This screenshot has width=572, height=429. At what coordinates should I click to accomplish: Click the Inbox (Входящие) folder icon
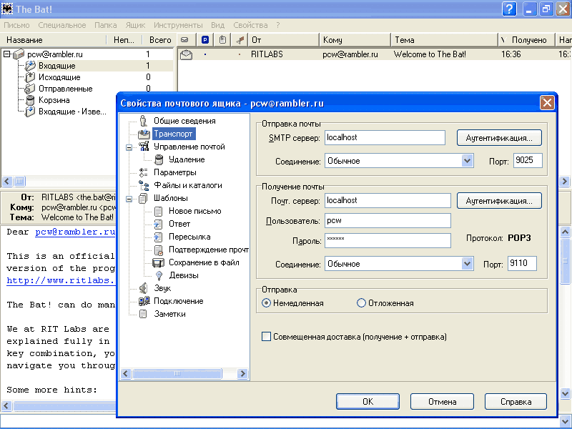coord(30,66)
